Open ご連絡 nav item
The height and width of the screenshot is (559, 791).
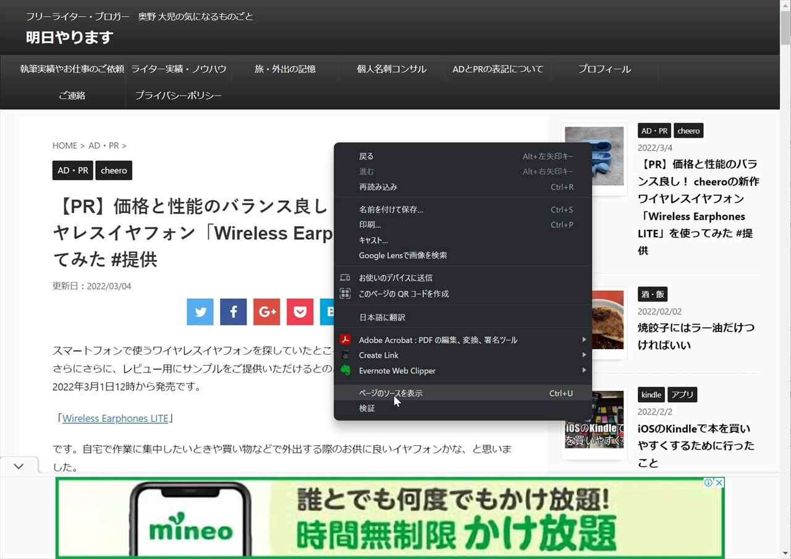(x=72, y=95)
